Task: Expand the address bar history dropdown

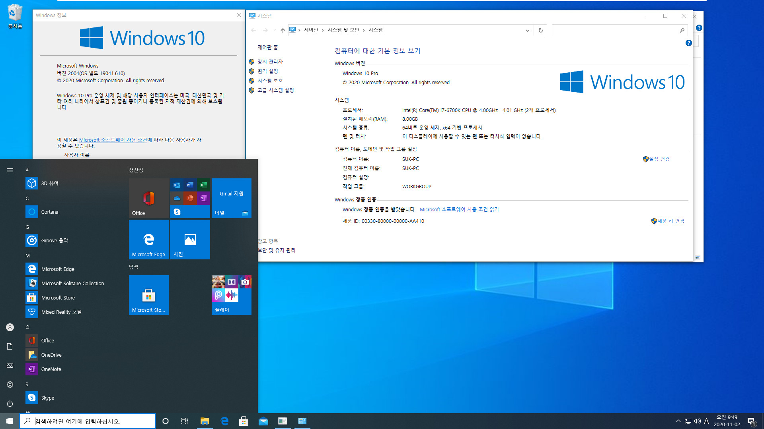Action: (527, 30)
